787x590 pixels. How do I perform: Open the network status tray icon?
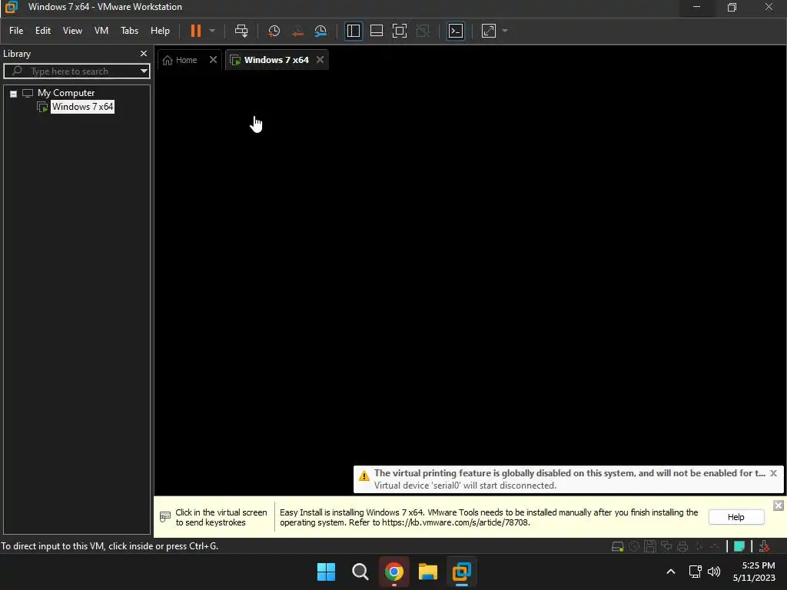(x=695, y=572)
